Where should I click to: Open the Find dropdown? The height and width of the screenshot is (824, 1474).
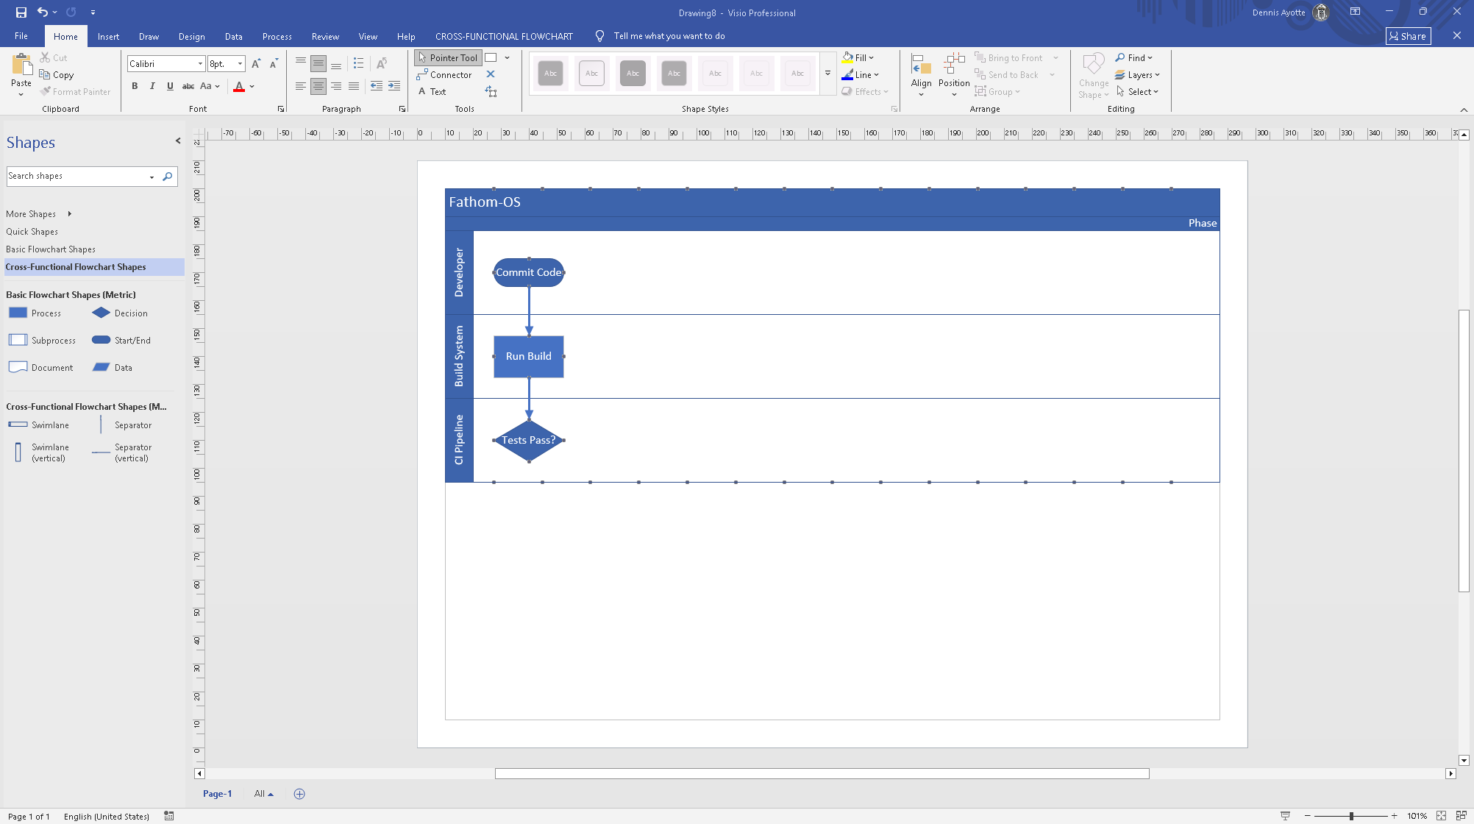tap(1133, 57)
